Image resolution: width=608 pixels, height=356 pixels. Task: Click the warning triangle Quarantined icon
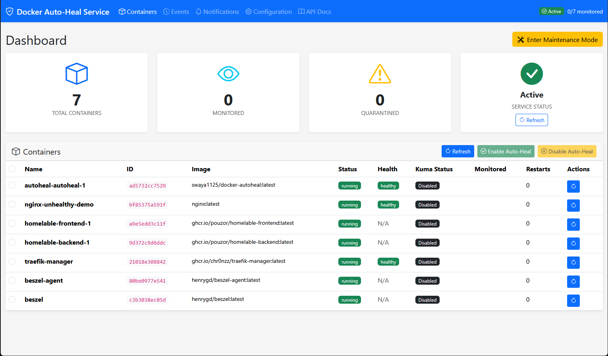[380, 74]
